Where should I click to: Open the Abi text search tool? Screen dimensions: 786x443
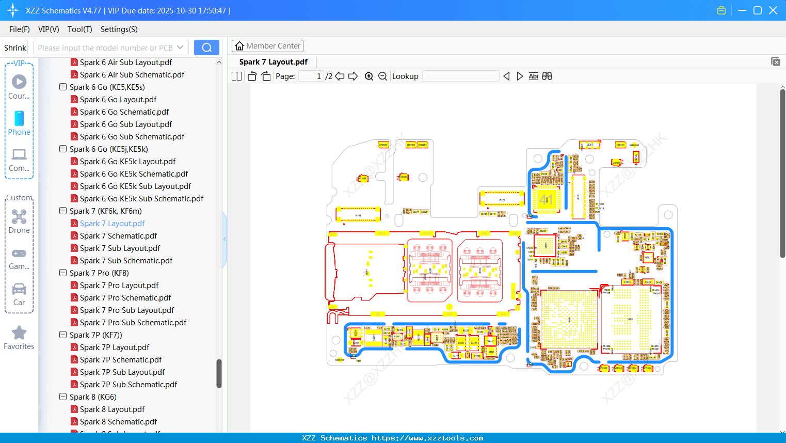coord(533,76)
